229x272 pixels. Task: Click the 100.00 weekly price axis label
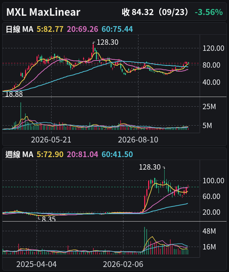[213, 181]
